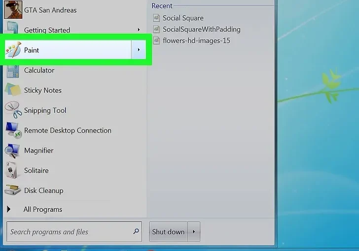This screenshot has height=251, width=359.
Task: Click the Magnifier icon
Action: tap(13, 151)
